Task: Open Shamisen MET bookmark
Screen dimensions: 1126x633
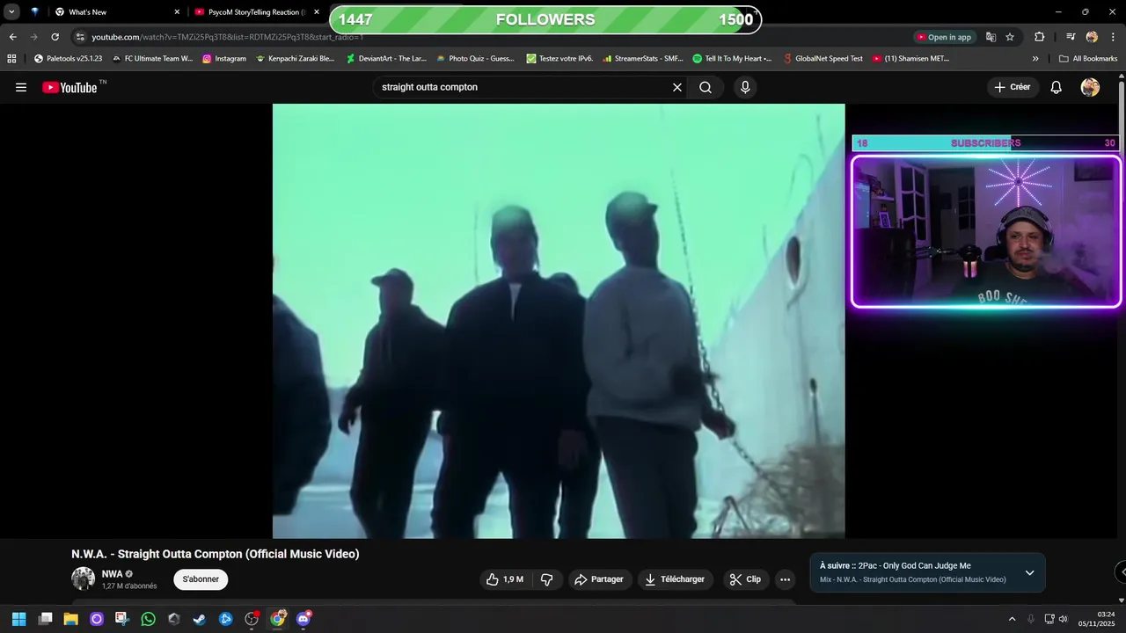Action: (x=910, y=59)
